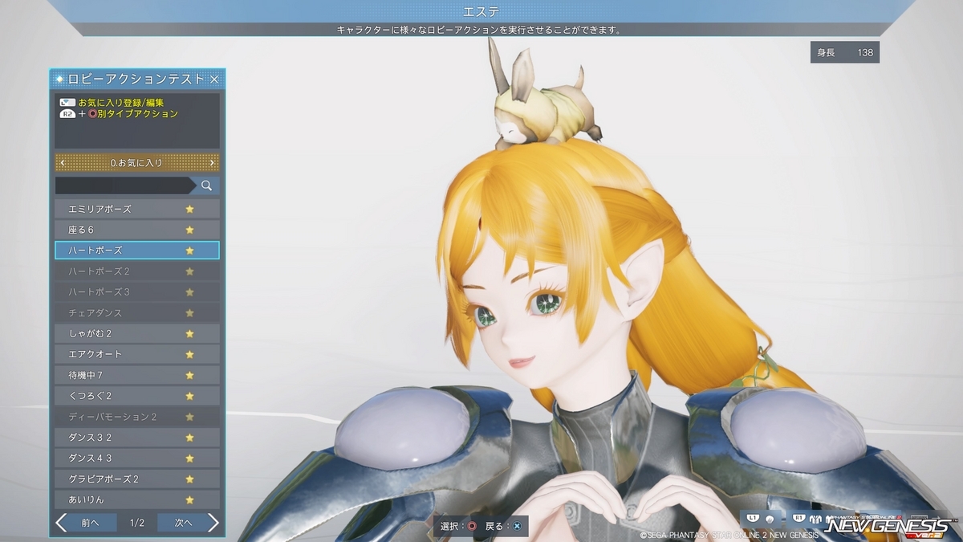This screenshot has width=963, height=542.
Task: Select the エミリアポーズ action
Action: click(137, 209)
